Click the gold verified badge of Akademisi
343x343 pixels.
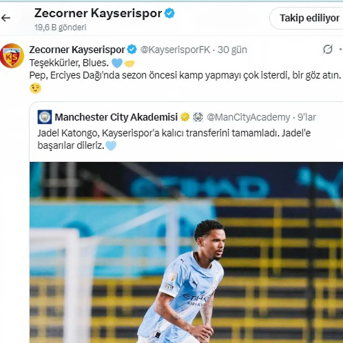point(185,117)
